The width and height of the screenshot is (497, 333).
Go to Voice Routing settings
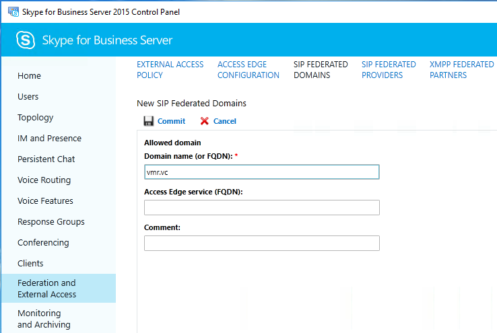click(44, 180)
